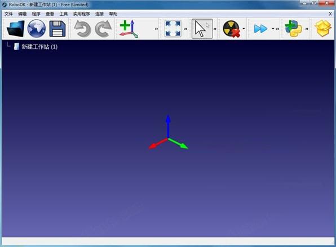The image size is (336, 247).
Task: Fit all items in view
Action: (x=173, y=29)
